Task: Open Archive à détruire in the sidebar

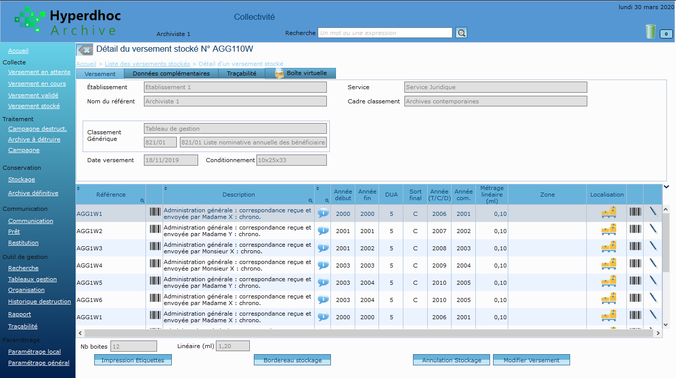Action: pos(34,139)
